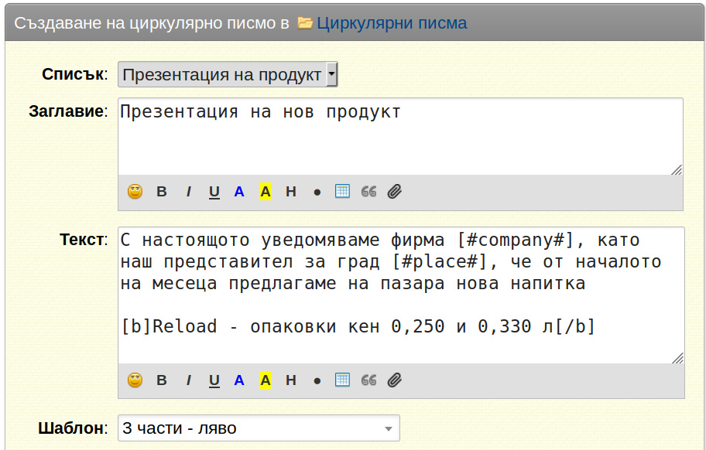Apply bold in the Текст toolbar
The image size is (706, 450).
click(162, 380)
